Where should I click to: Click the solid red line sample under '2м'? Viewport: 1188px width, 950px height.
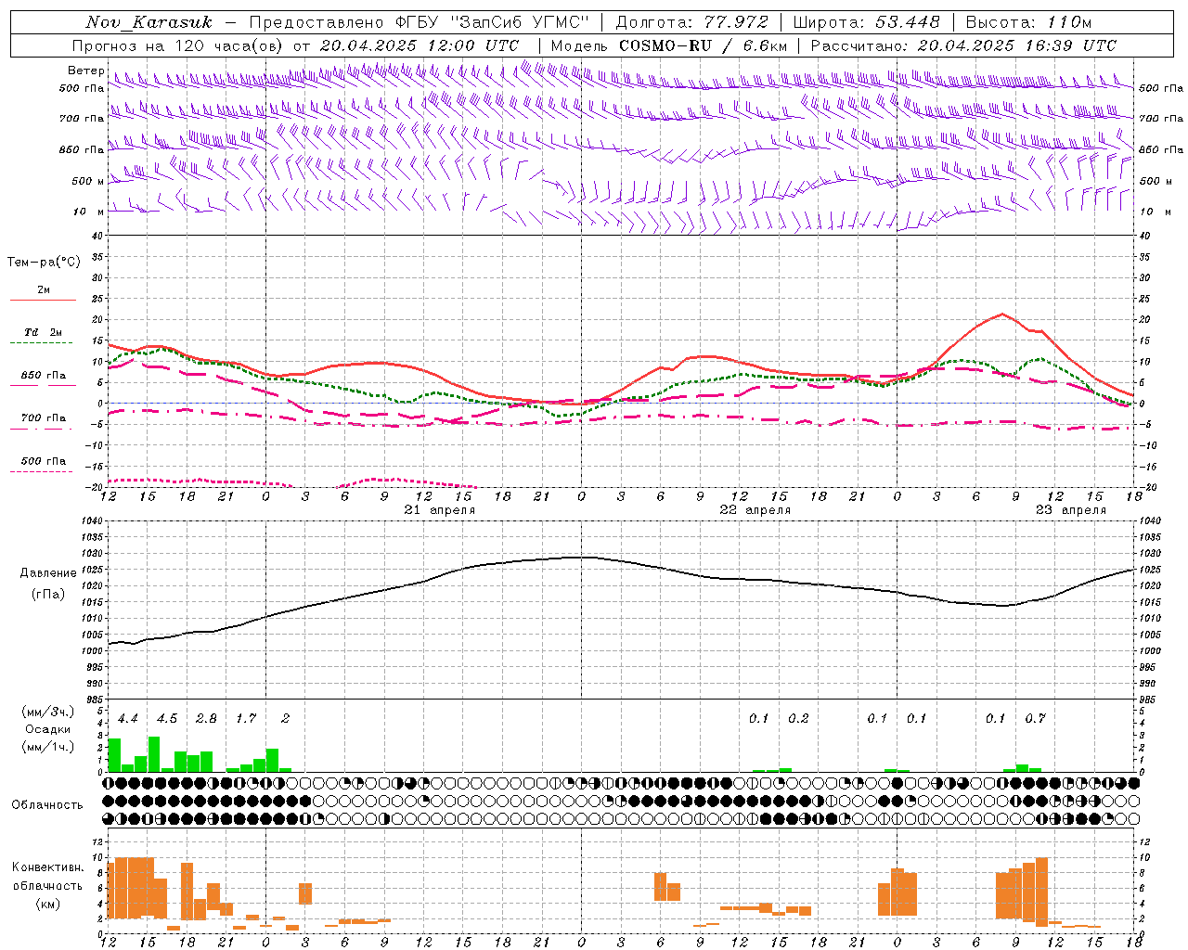tap(43, 301)
